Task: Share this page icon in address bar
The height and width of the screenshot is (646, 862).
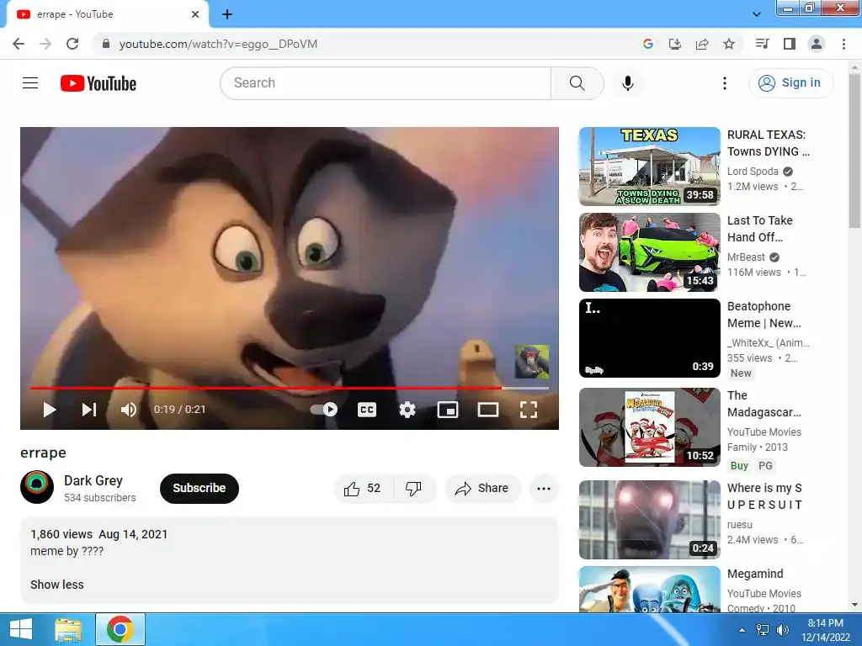Action: coord(701,44)
